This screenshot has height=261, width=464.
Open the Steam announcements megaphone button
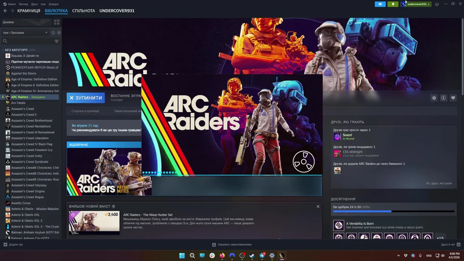point(380,4)
